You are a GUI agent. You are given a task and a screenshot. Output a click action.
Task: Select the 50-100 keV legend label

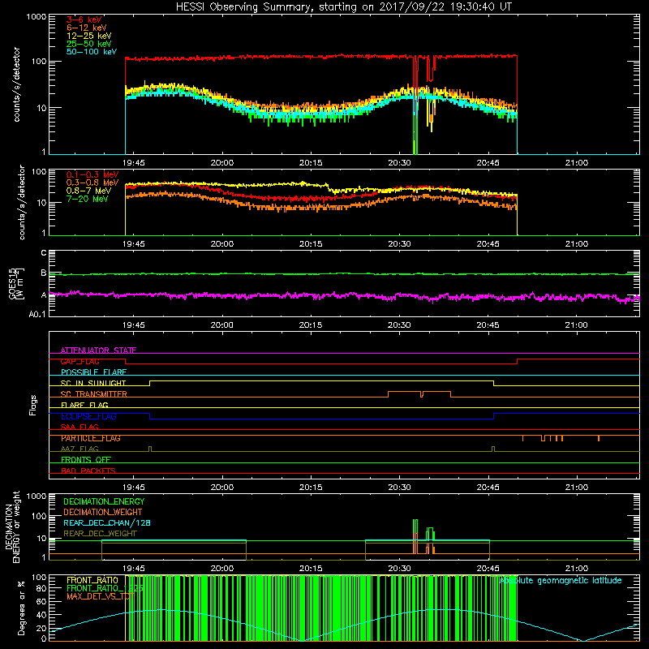(92, 52)
